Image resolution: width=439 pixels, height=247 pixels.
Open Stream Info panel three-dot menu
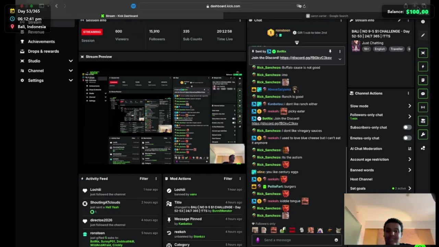tap(408, 20)
